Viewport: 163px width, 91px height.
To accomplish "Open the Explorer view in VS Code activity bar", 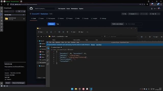I will point(48,48).
